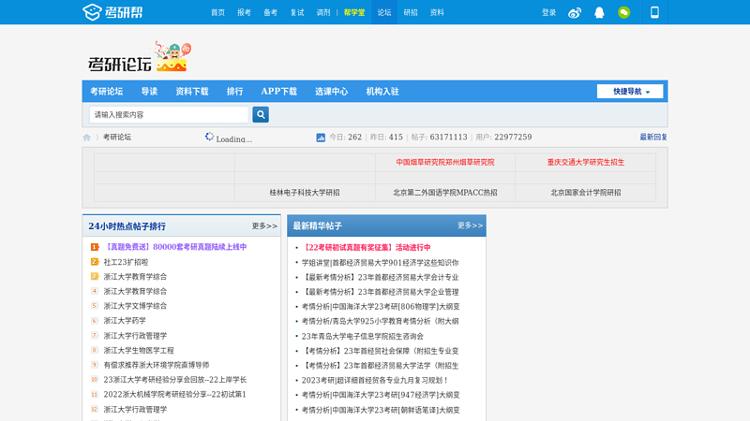Open the Weibo icon in header
Screen dimensions: 750x421
(x=575, y=13)
